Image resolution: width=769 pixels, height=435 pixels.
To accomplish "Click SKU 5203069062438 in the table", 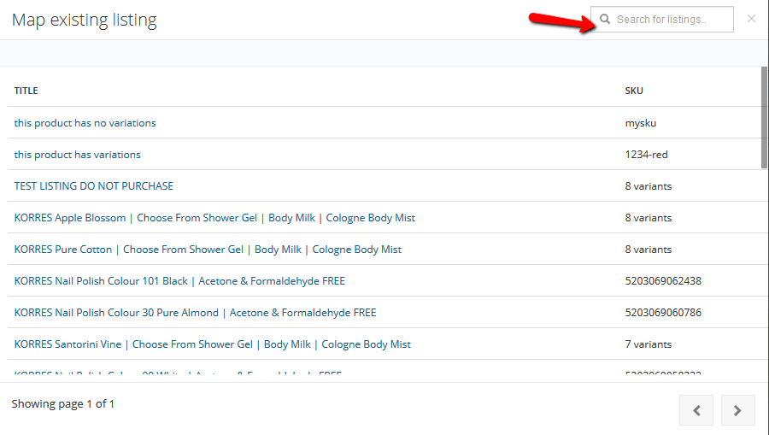I will point(662,281).
